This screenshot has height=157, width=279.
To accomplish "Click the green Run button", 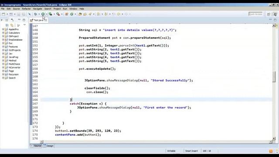I will click(x=43, y=14).
